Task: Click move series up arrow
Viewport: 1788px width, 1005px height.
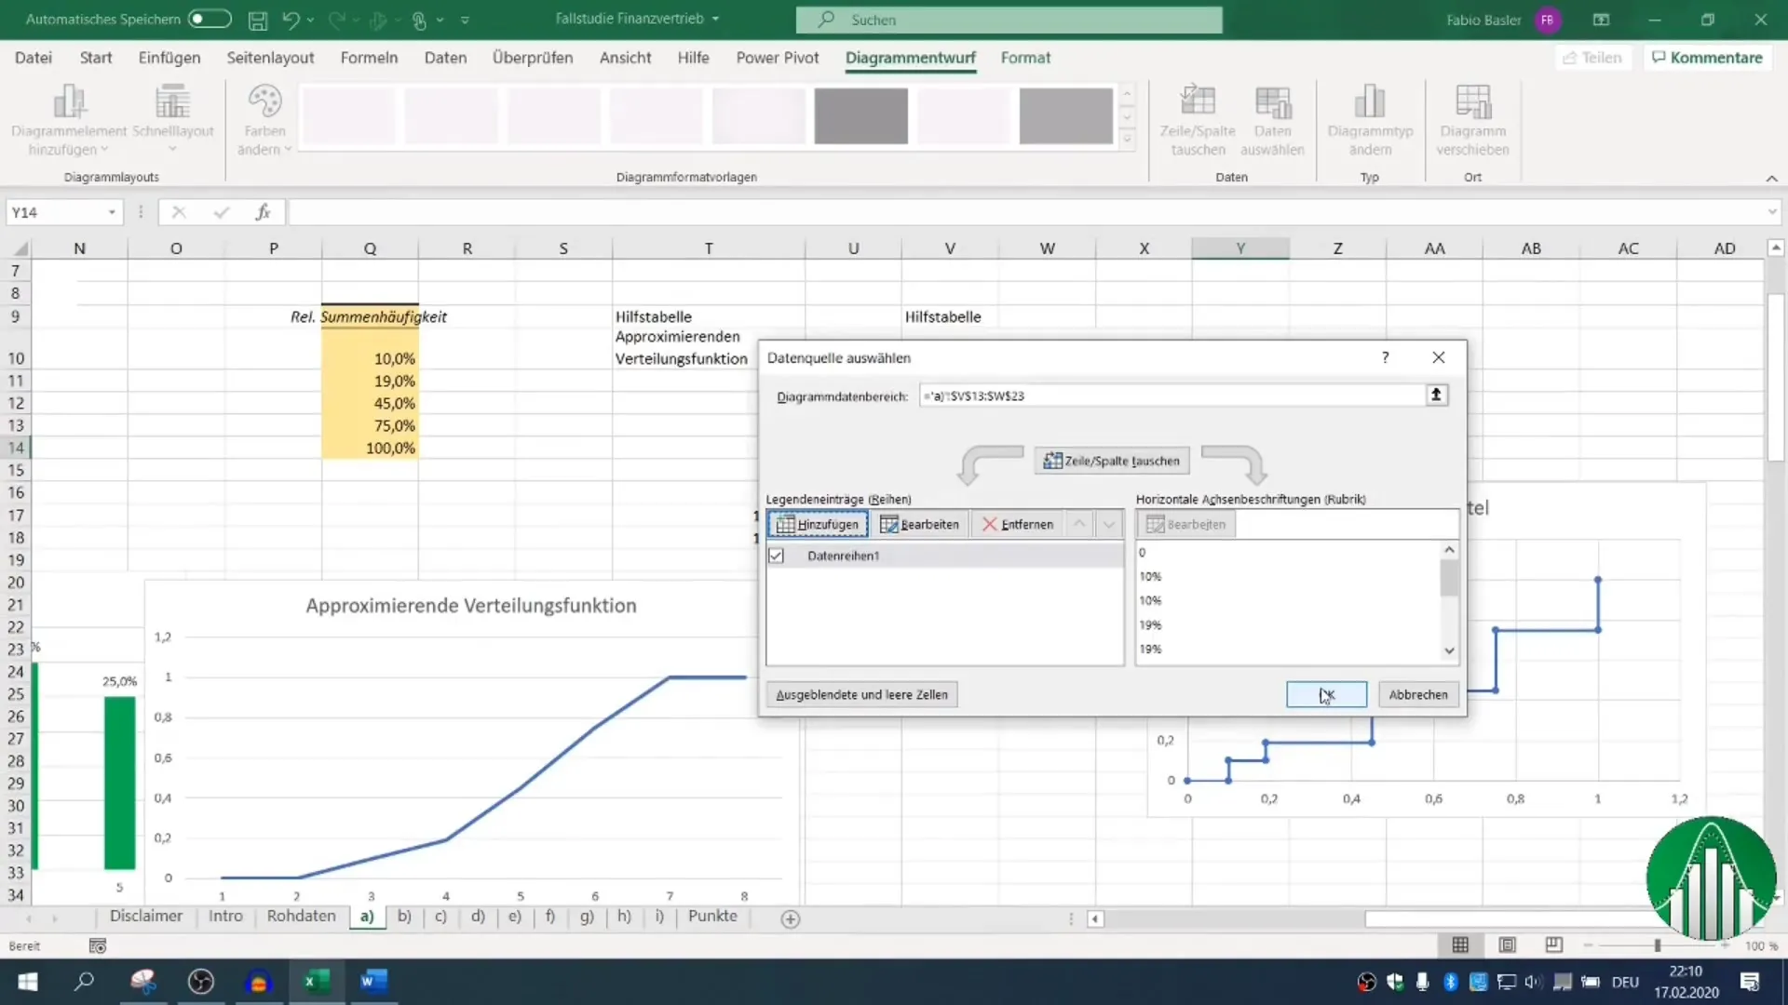Action: tap(1078, 524)
